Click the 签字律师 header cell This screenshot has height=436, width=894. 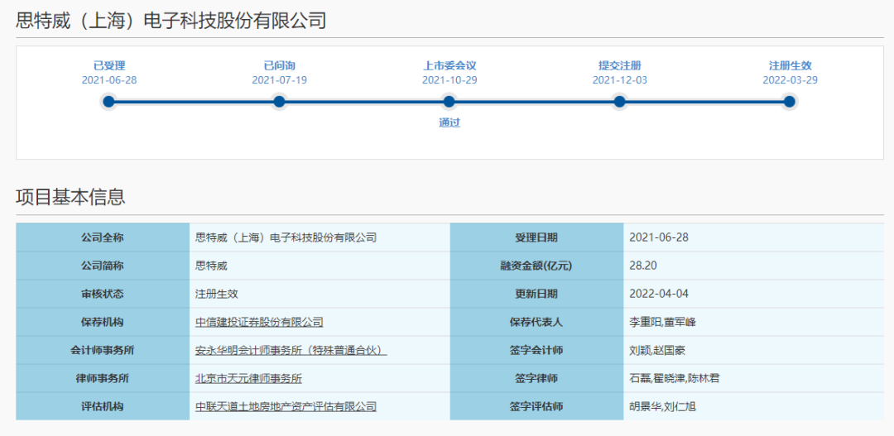(536, 378)
